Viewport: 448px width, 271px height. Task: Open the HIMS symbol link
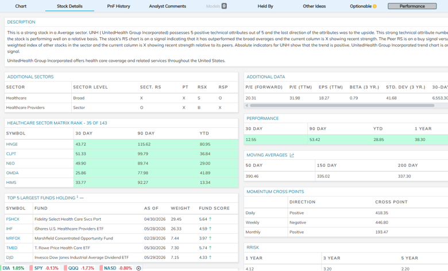pos(11,182)
